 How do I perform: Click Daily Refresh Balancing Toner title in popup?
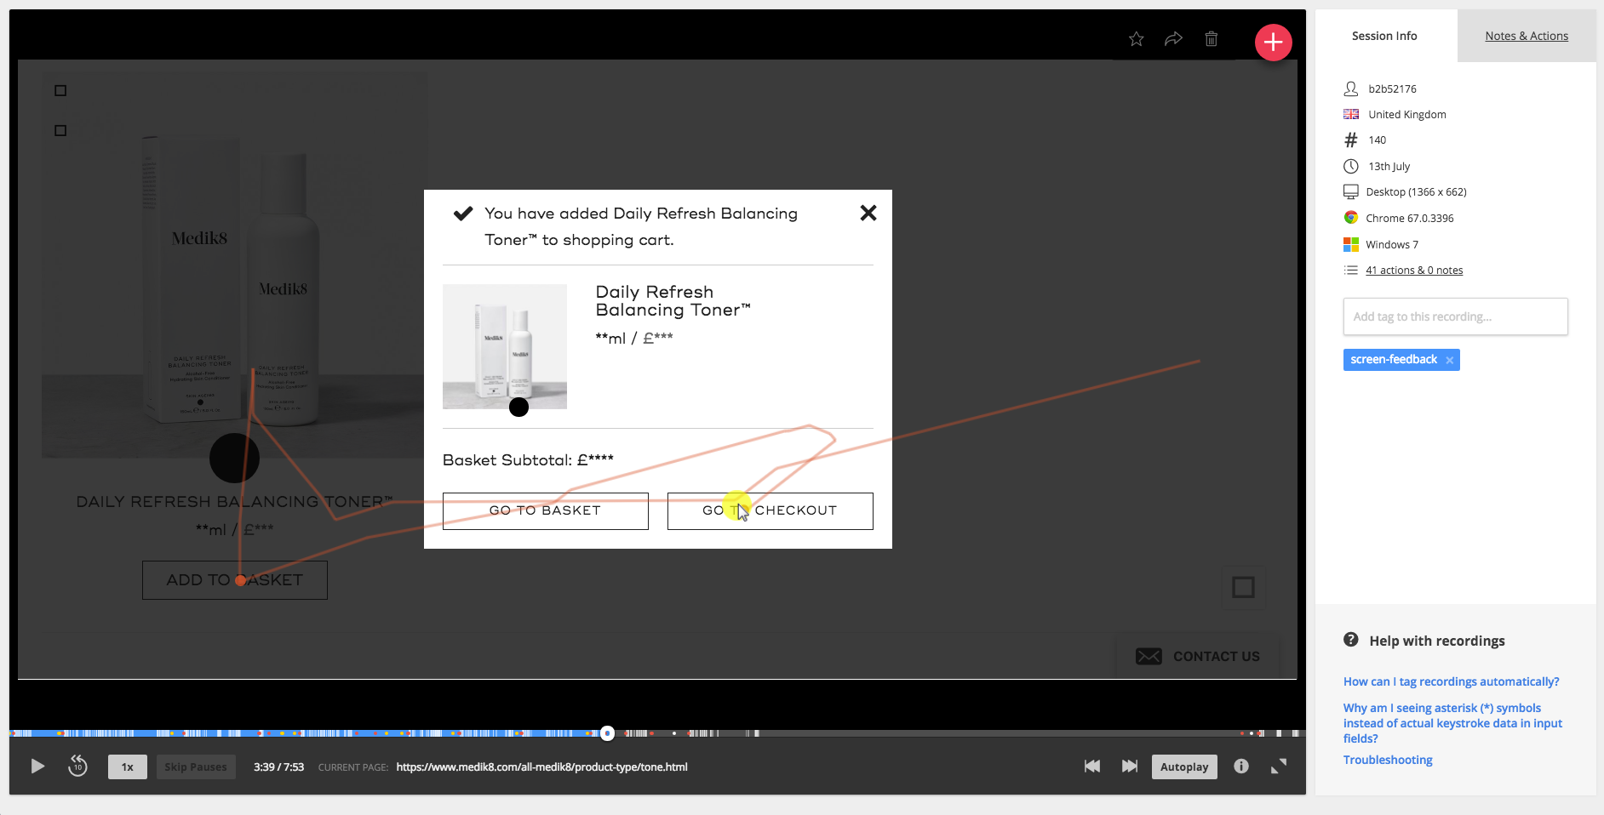pyautogui.click(x=673, y=301)
